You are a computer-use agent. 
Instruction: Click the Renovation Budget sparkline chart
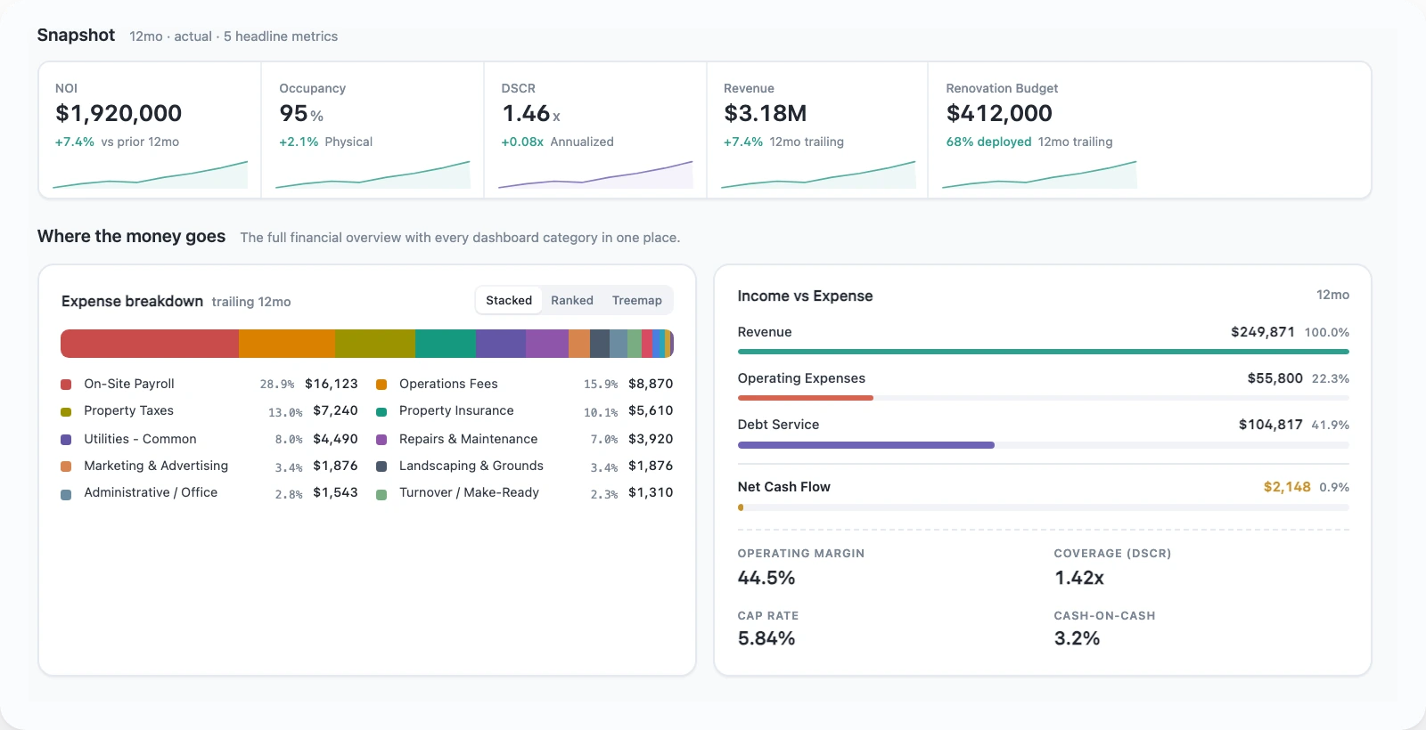click(1039, 174)
